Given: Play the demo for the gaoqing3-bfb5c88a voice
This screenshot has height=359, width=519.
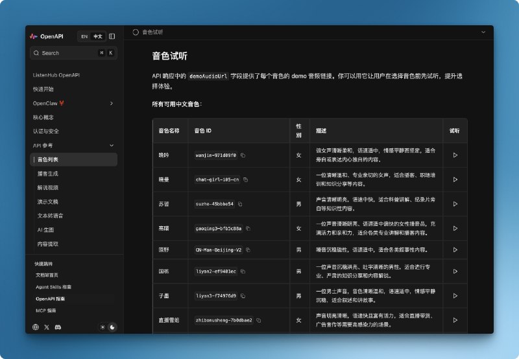Looking at the screenshot, I should (455, 228).
